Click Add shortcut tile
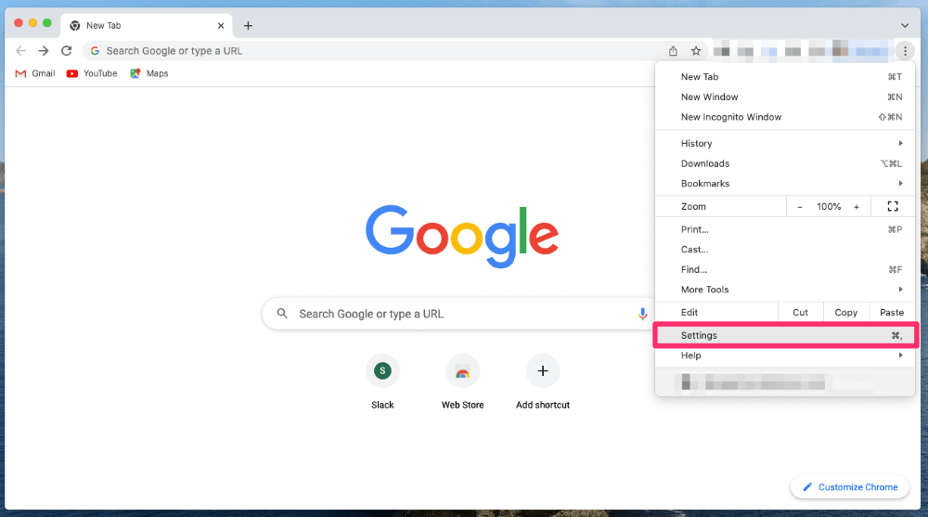This screenshot has width=928, height=517. click(543, 382)
